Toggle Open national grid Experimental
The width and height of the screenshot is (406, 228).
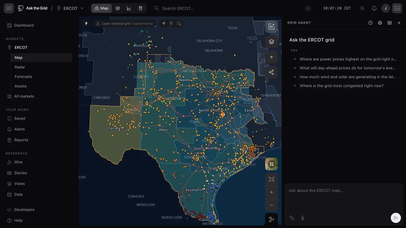(125, 23)
